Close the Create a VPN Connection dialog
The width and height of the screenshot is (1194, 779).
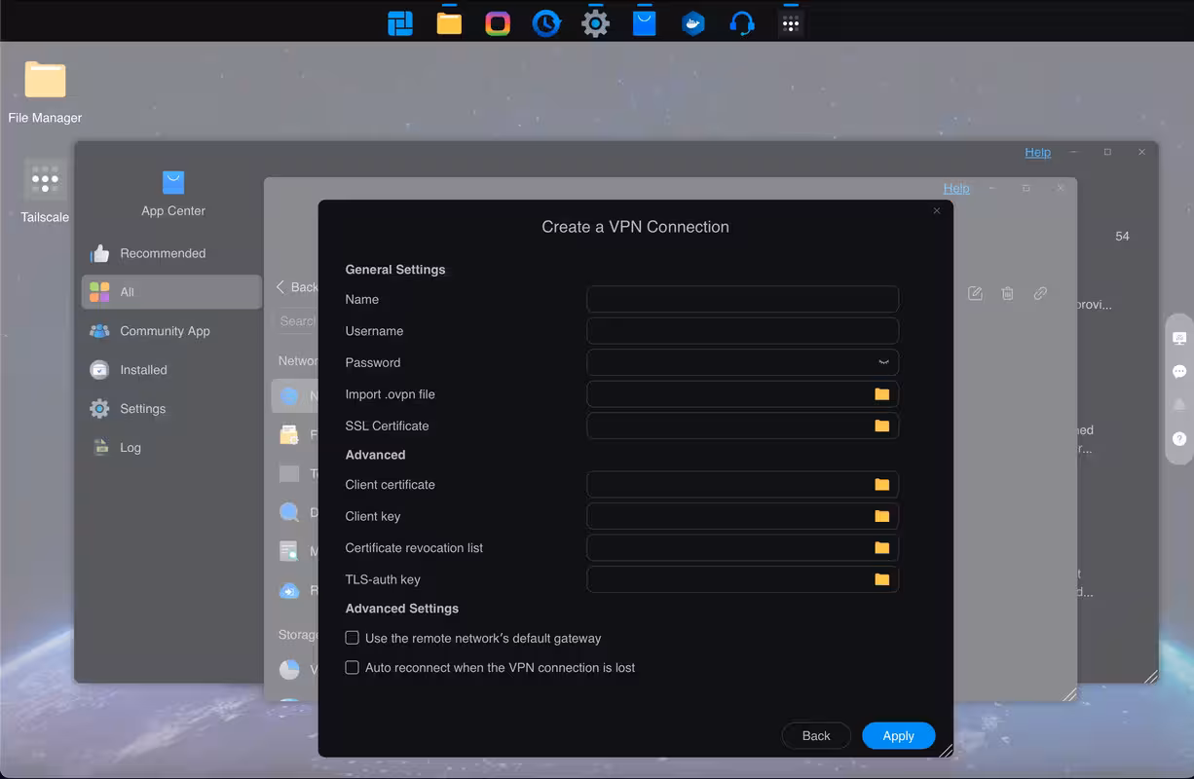(937, 210)
